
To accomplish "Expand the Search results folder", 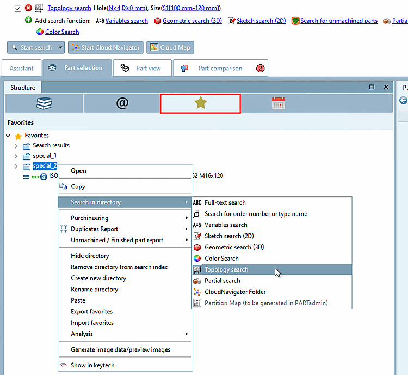I will click(16, 146).
